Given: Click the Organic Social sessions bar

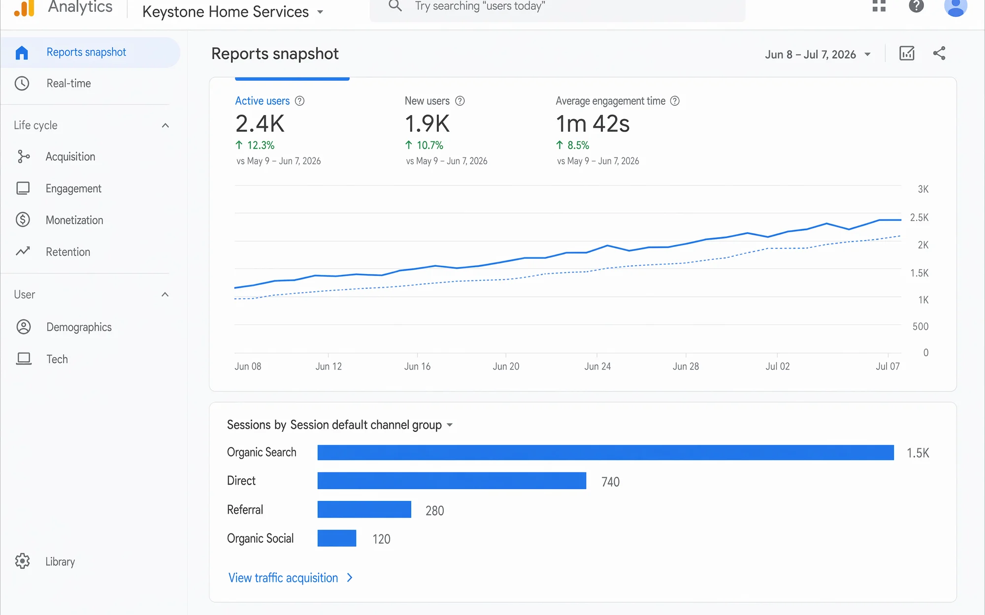Looking at the screenshot, I should [336, 538].
